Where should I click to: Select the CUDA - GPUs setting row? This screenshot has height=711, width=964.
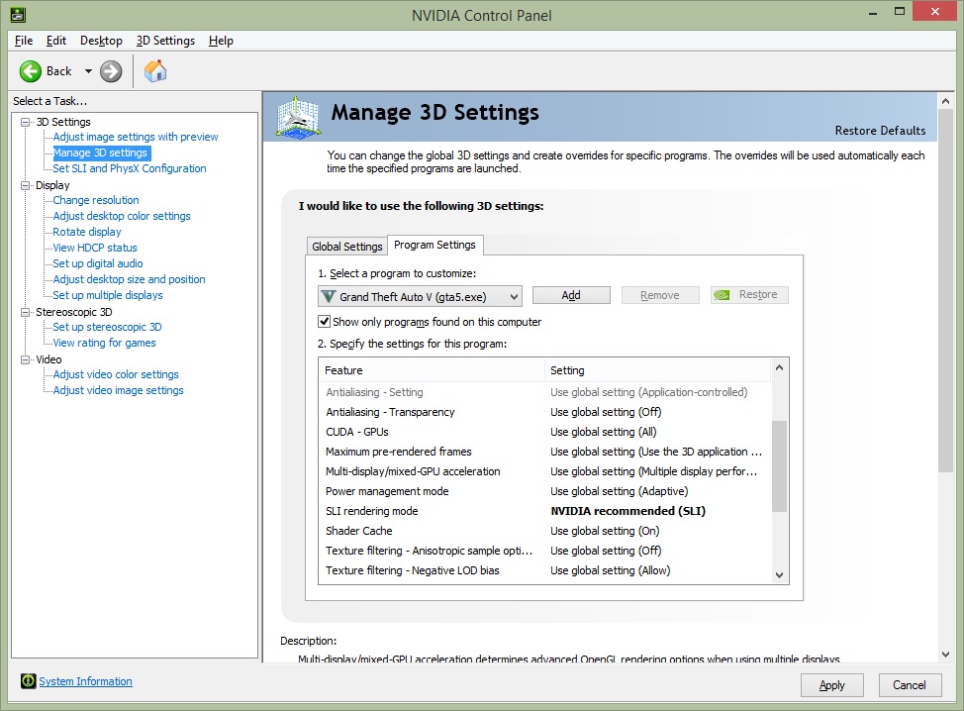[544, 432]
